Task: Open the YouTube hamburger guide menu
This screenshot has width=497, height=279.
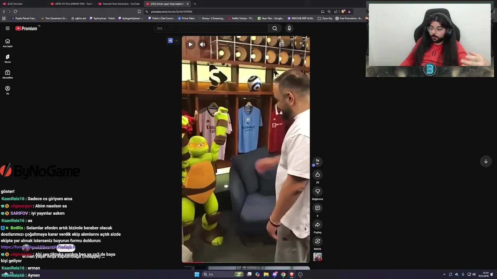Action: pos(7,28)
